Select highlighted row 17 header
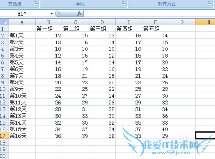This screenshot has width=215, height=159. tap(4, 136)
